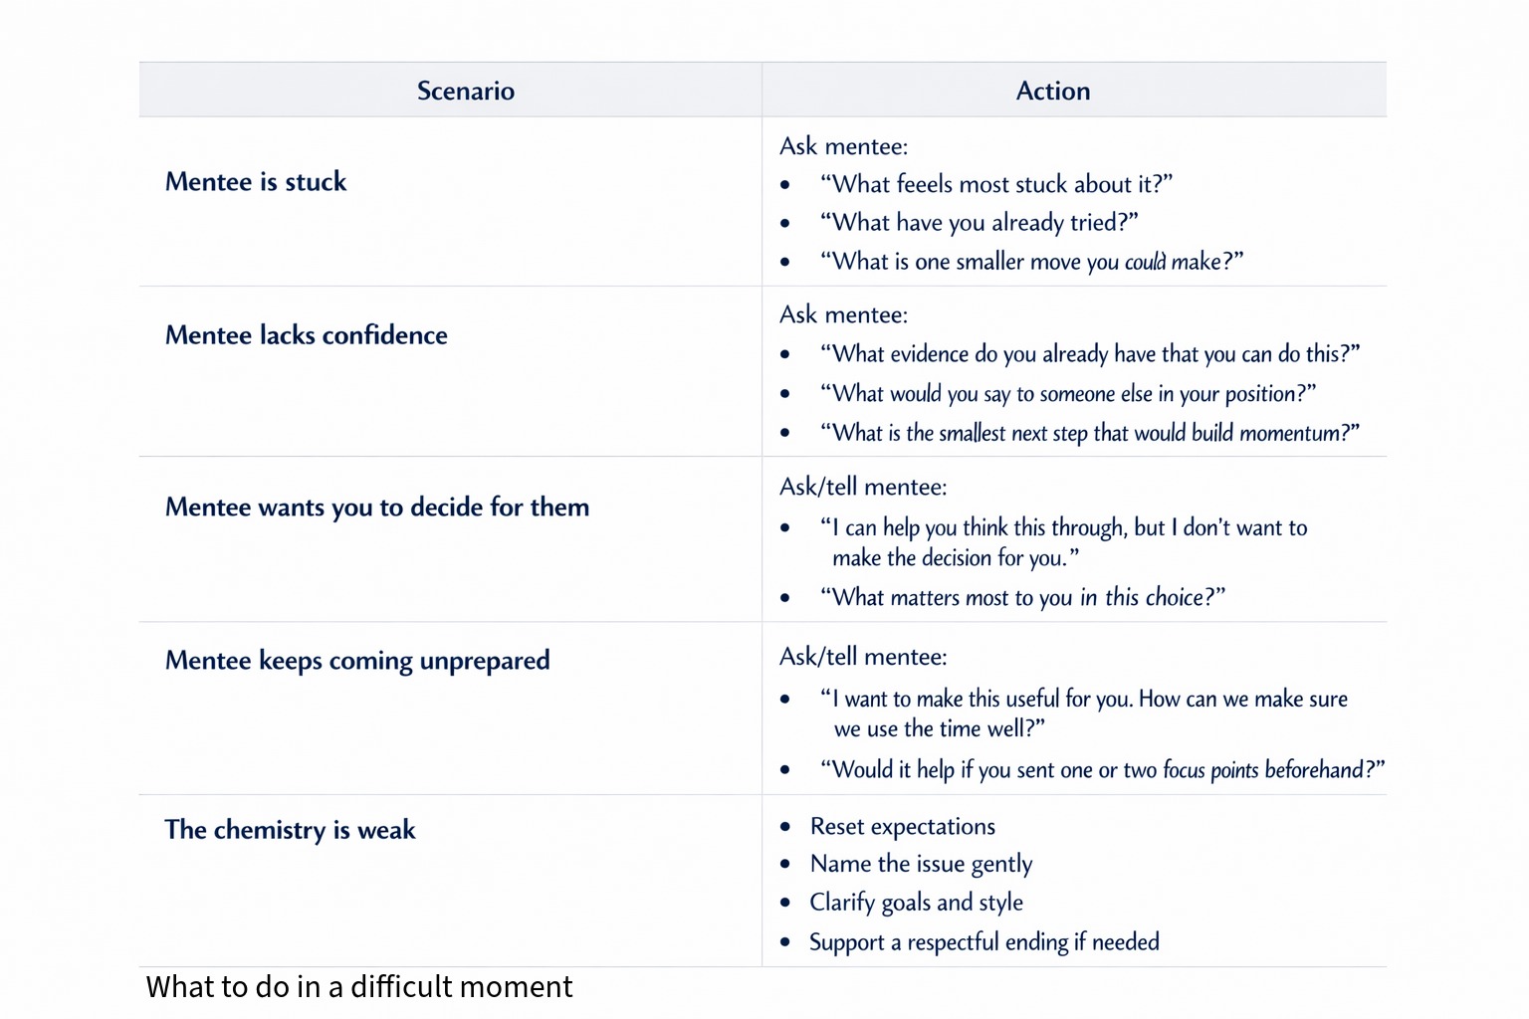The width and height of the screenshot is (1529, 1019).
Task: Select the "Mentee is stuck" row label
Action: (x=256, y=182)
